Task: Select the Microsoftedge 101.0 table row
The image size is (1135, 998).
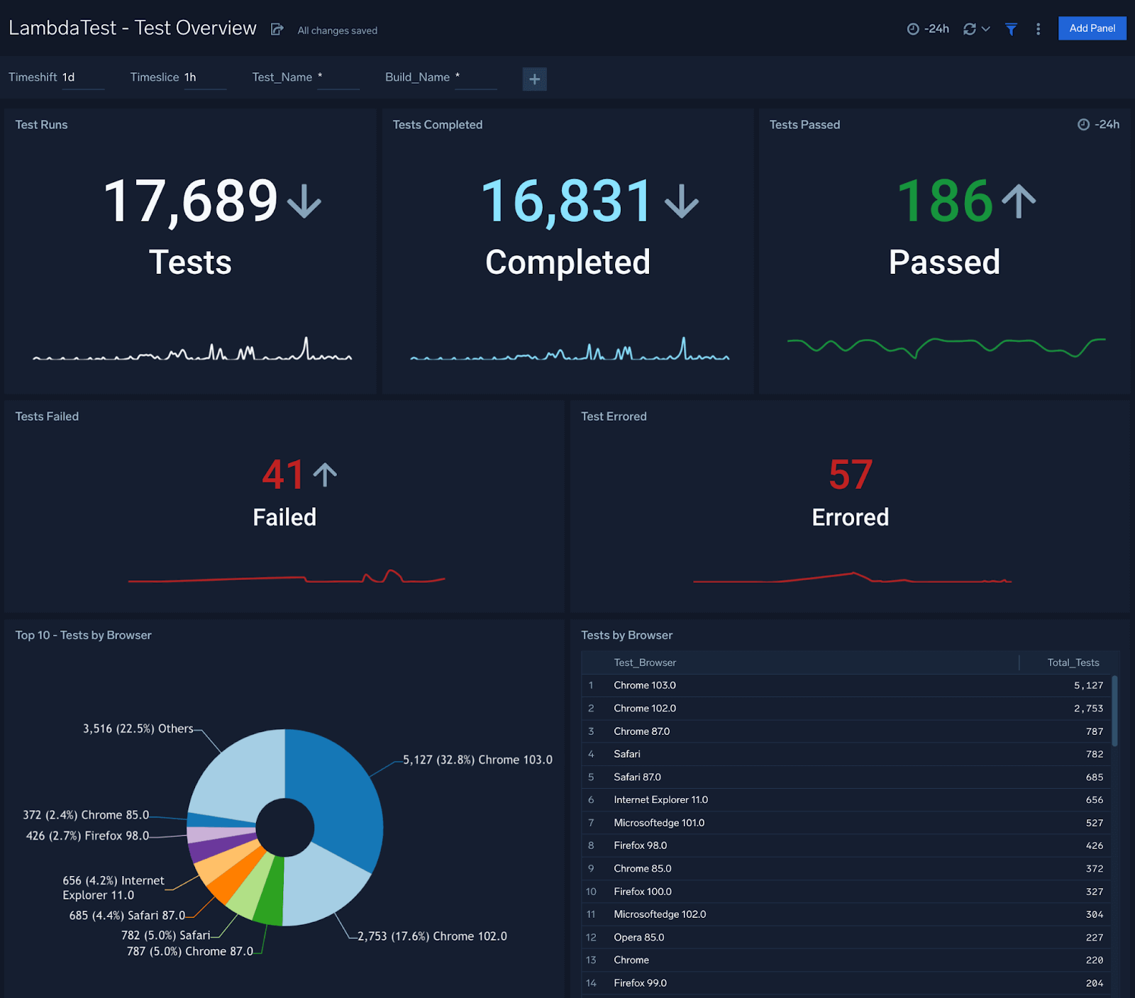Action: click(x=846, y=823)
